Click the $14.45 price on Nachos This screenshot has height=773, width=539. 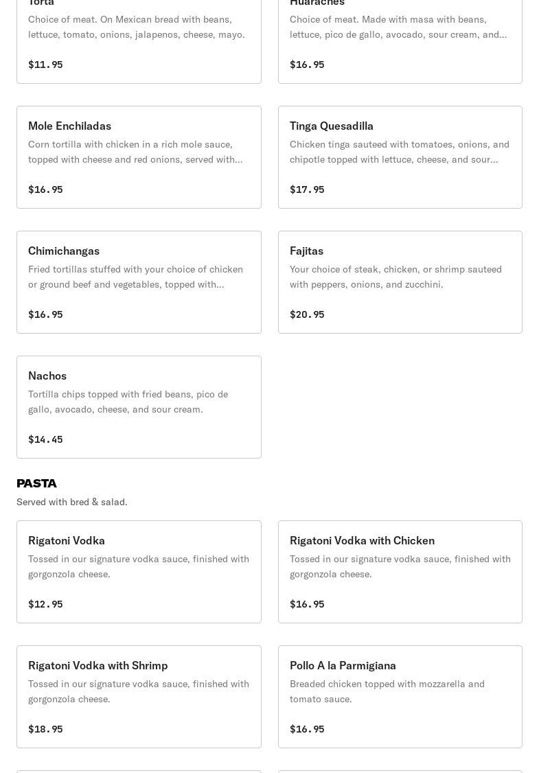coord(45,439)
